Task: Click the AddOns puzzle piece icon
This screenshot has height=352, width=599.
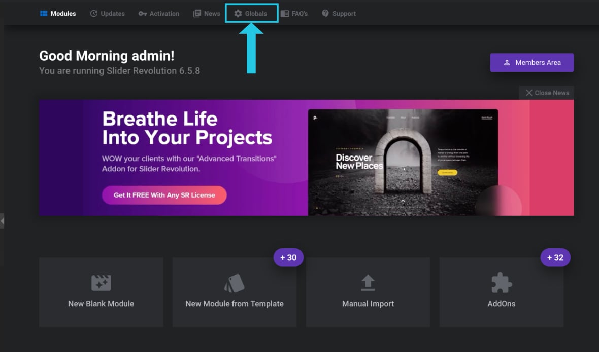Action: point(501,283)
